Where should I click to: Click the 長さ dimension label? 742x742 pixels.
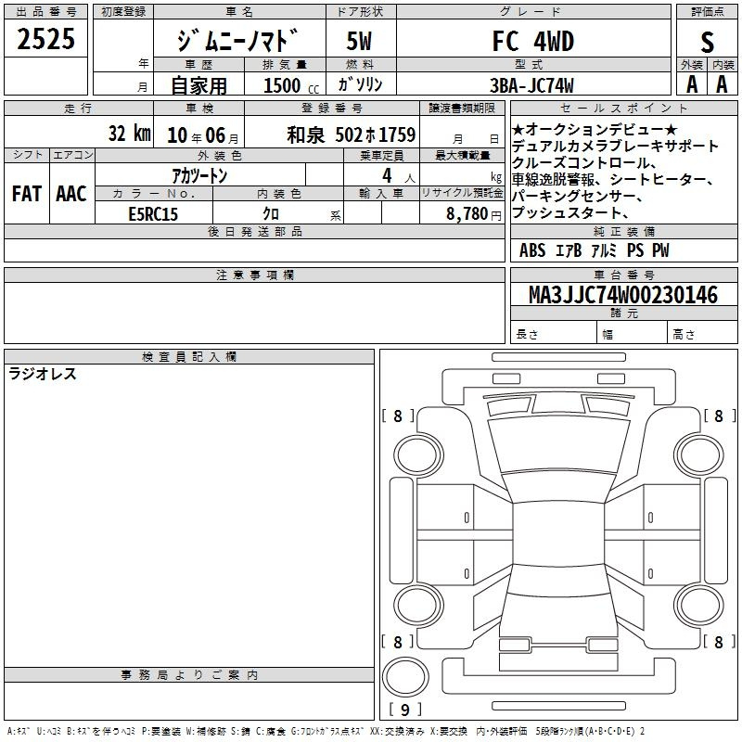pos(527,335)
